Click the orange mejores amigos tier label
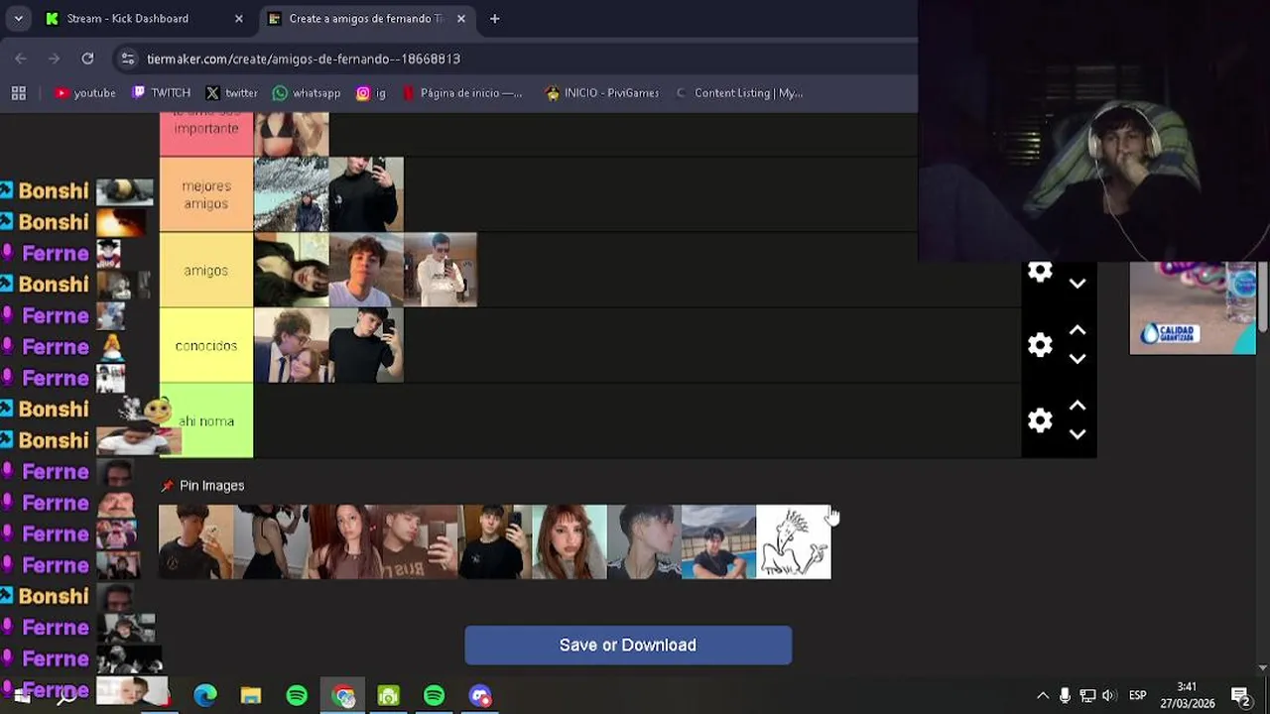 tap(206, 194)
